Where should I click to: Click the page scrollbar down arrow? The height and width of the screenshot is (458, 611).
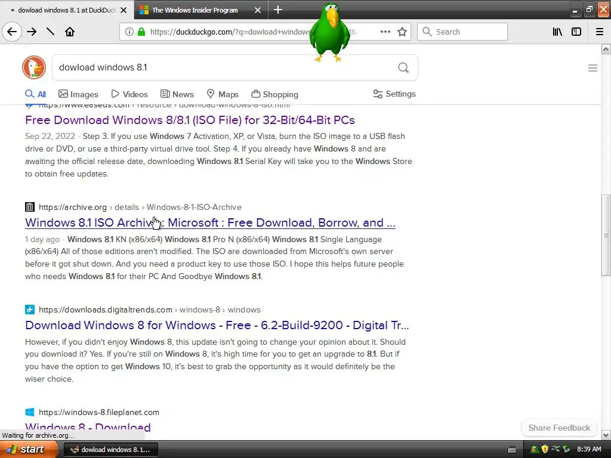(606, 435)
